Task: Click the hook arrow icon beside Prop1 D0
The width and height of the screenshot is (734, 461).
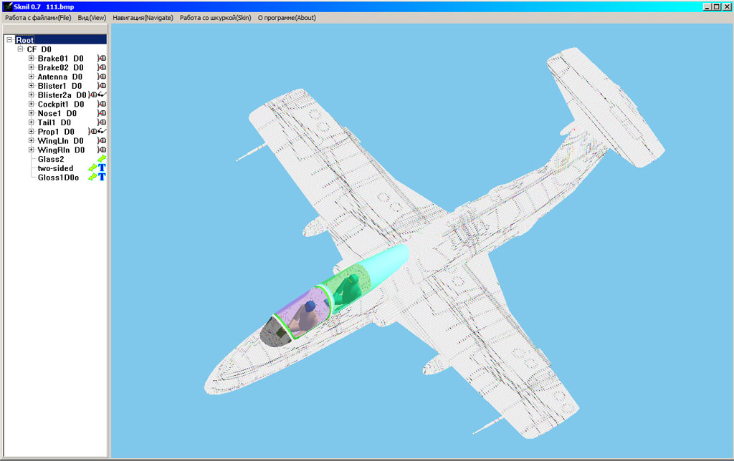Action: 102,132
